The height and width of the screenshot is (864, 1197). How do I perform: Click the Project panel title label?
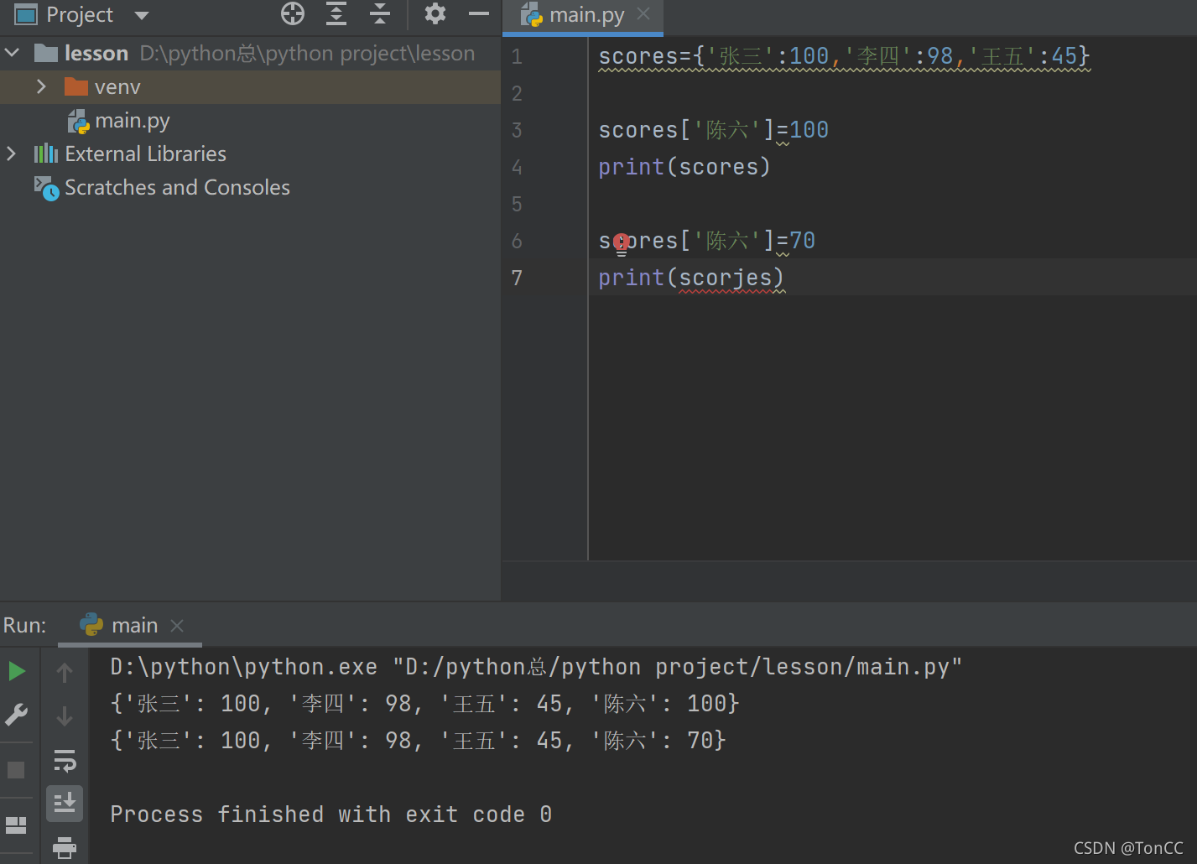[80, 14]
